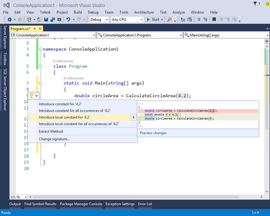Open the Architecture menu
Screen dimensions: 270x216
[x=144, y=12]
